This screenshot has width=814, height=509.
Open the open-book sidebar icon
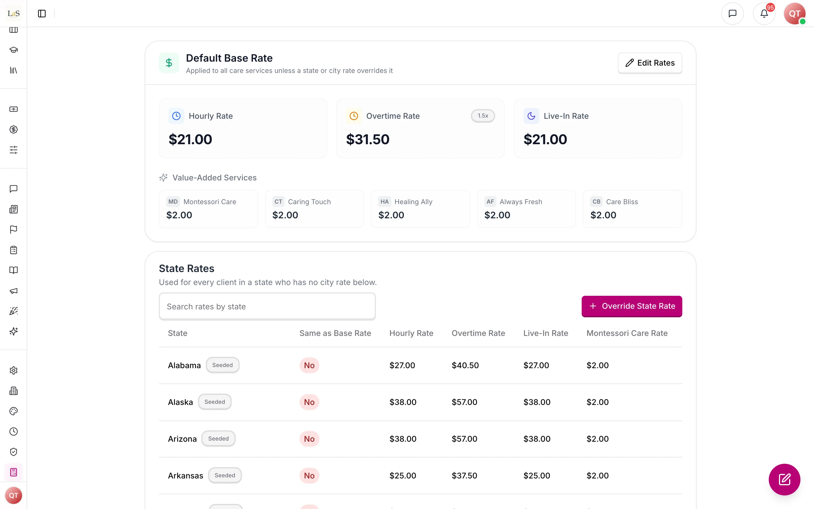pos(14,270)
